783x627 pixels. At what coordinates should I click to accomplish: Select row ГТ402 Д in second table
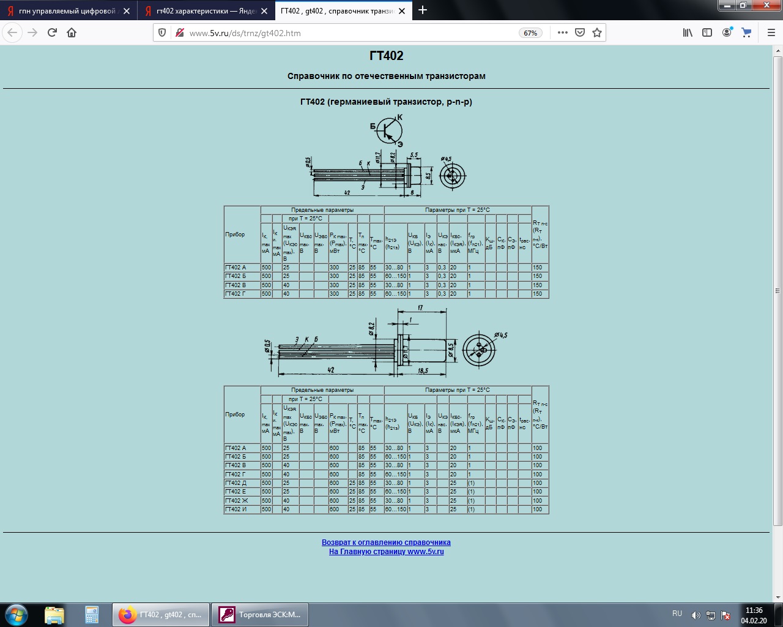pos(386,483)
